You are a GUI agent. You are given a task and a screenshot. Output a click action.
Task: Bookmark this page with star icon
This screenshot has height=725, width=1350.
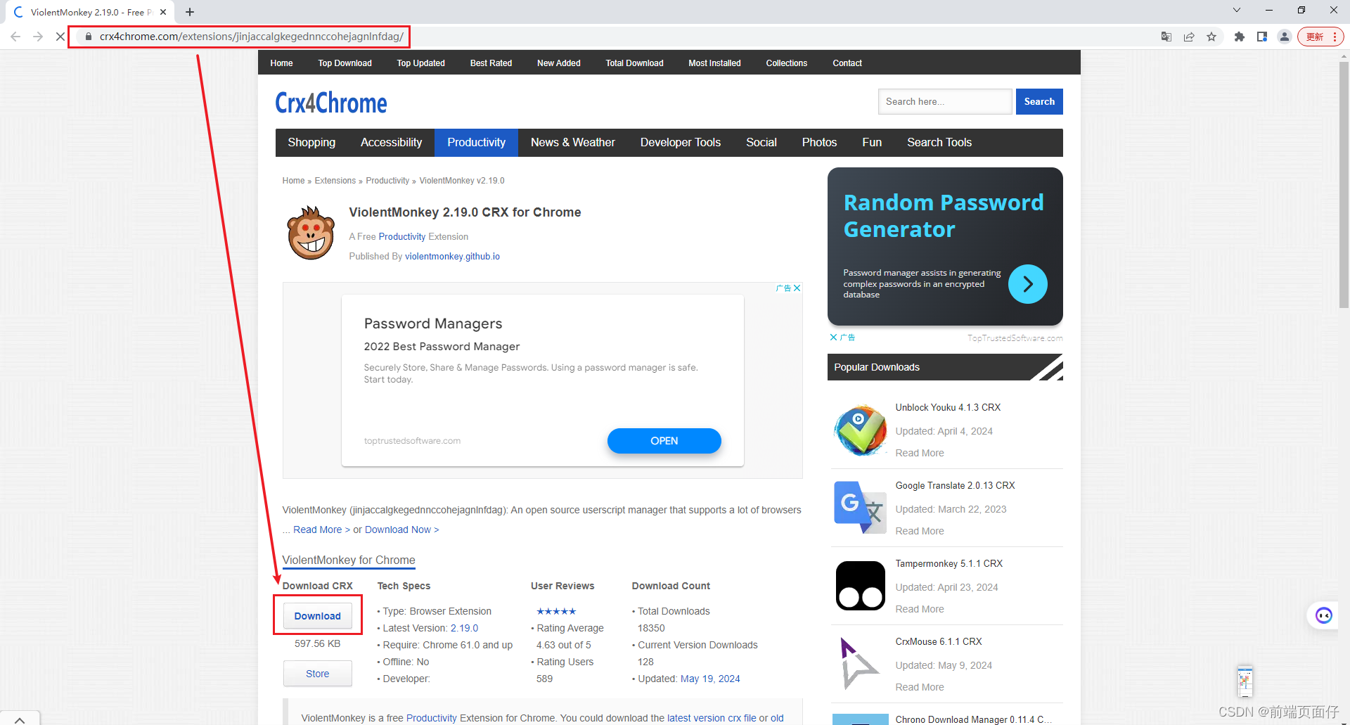pos(1211,37)
